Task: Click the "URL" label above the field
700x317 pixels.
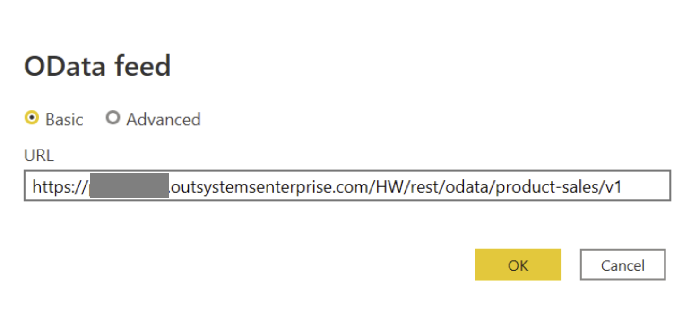Action: (x=39, y=156)
